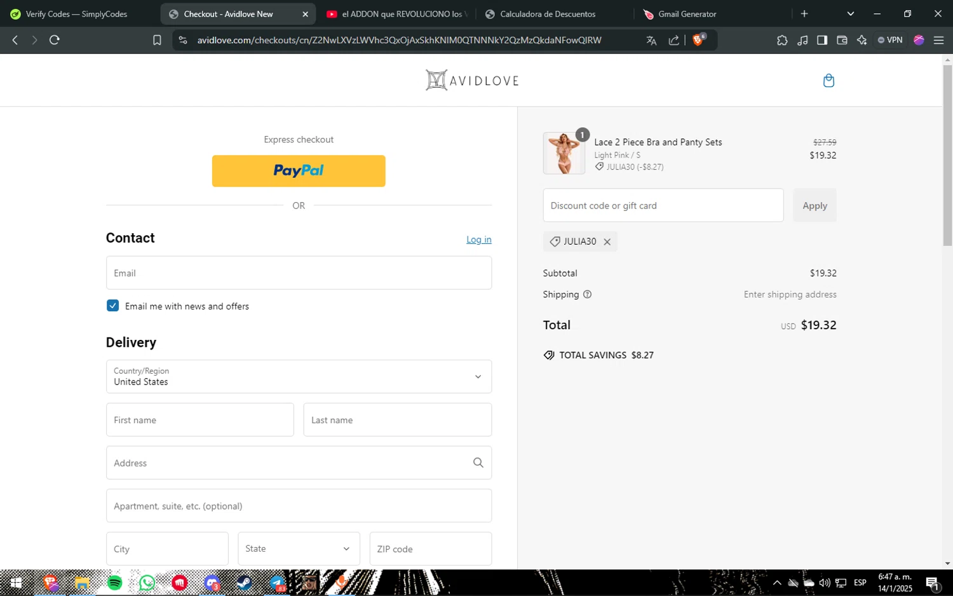Image resolution: width=953 pixels, height=596 pixels.
Task: Click the ZIP code field
Action: [x=431, y=548]
